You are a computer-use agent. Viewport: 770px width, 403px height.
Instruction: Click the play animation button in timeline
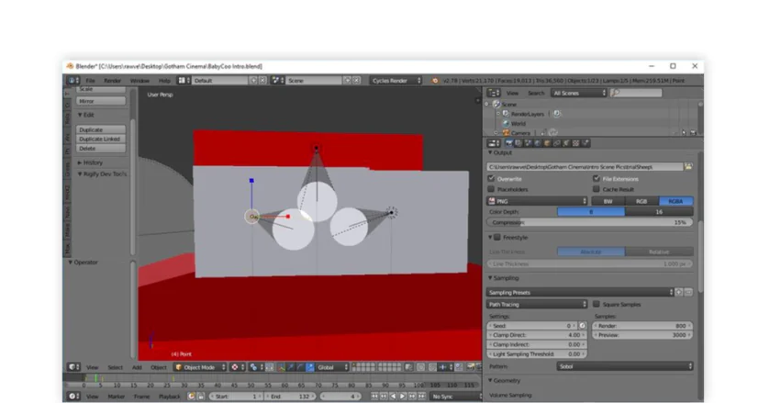403,397
